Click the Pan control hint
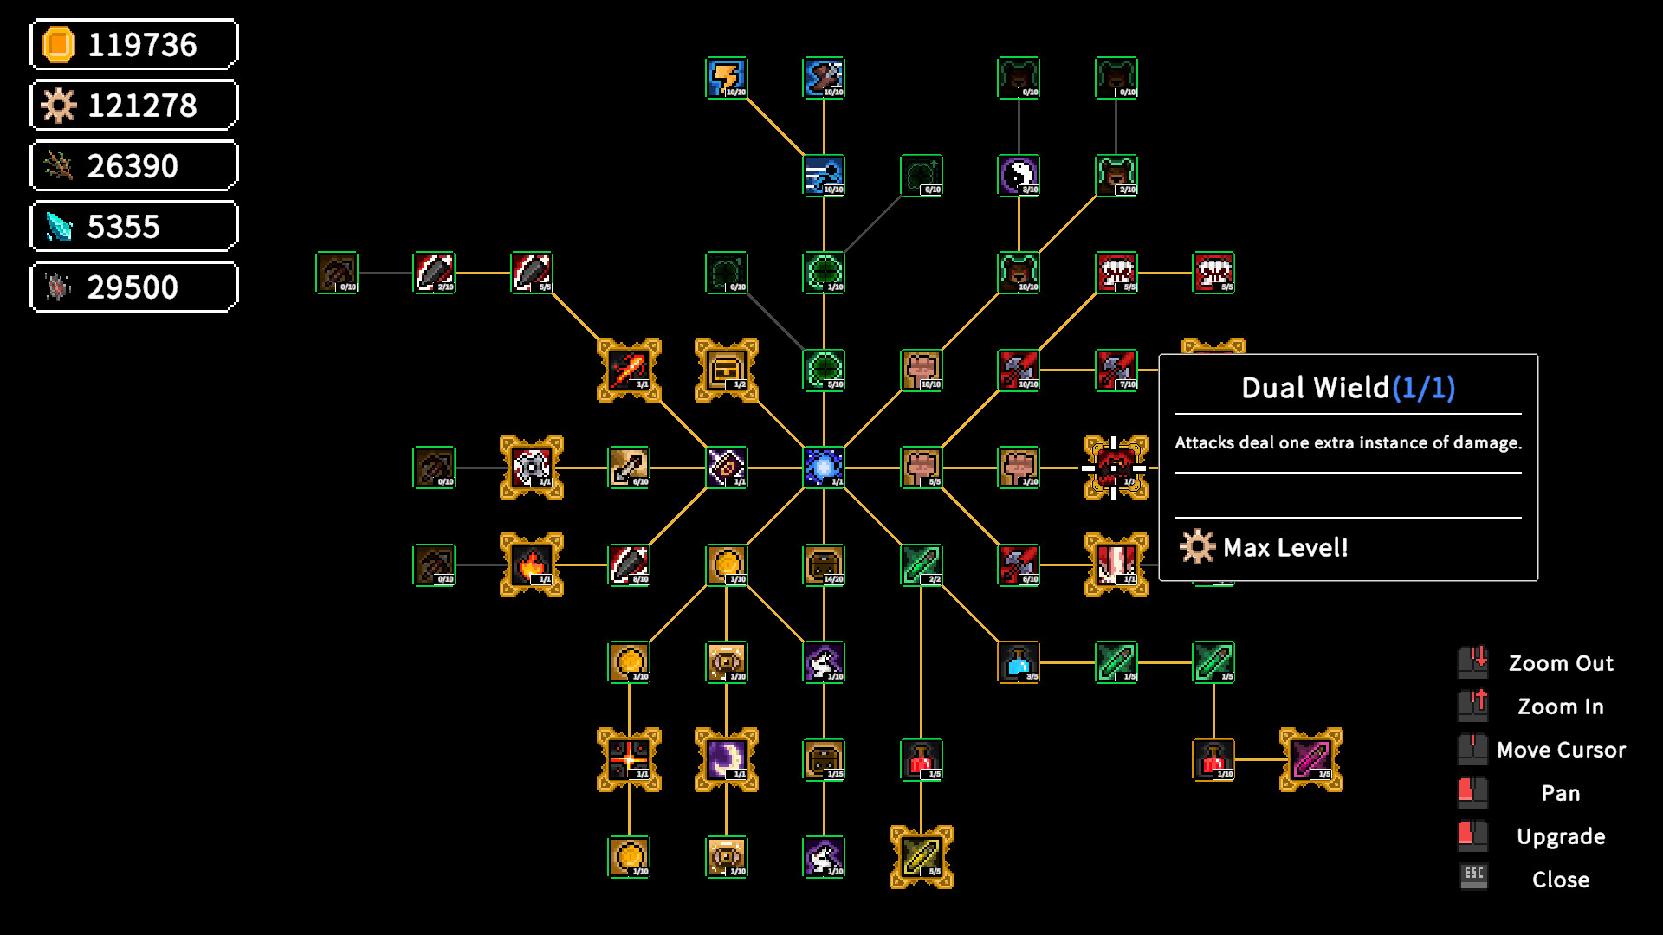Viewport: 1663px width, 935px height. [1519, 793]
